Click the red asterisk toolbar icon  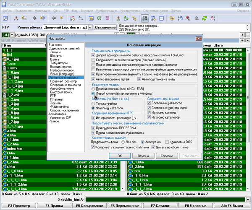188,18
